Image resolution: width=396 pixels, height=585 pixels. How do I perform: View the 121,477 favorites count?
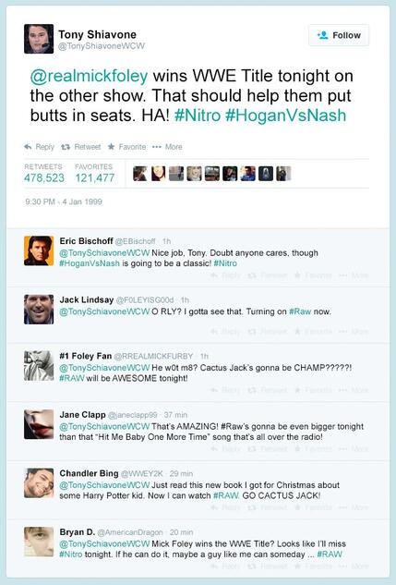[95, 178]
